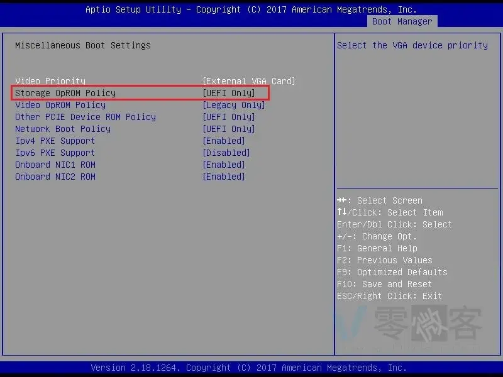This screenshot has width=503, height=377.
Task: Select the Storage OpROM Policy label
Action: (65, 93)
